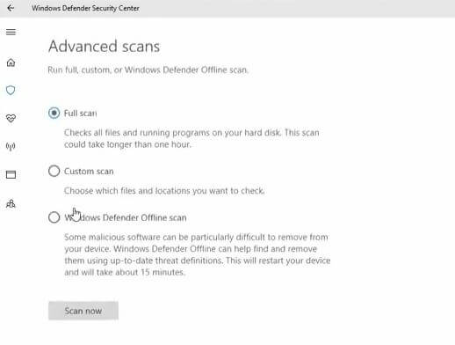
Task: Open App & browser control window icon
Action: [11, 174]
